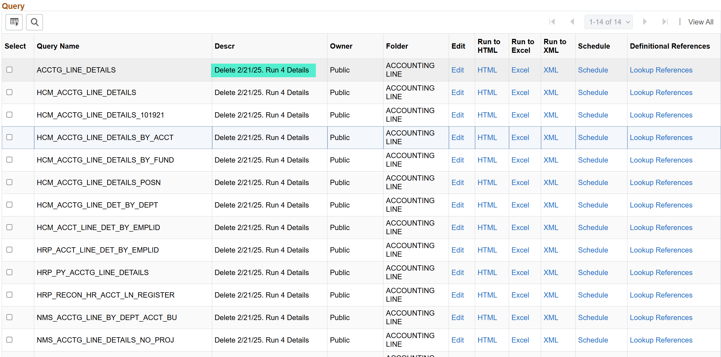
Task: Toggle checkbox for NMS_ACCTG_LINE_DETAILS_NO_PROJ
Action: click(9, 340)
